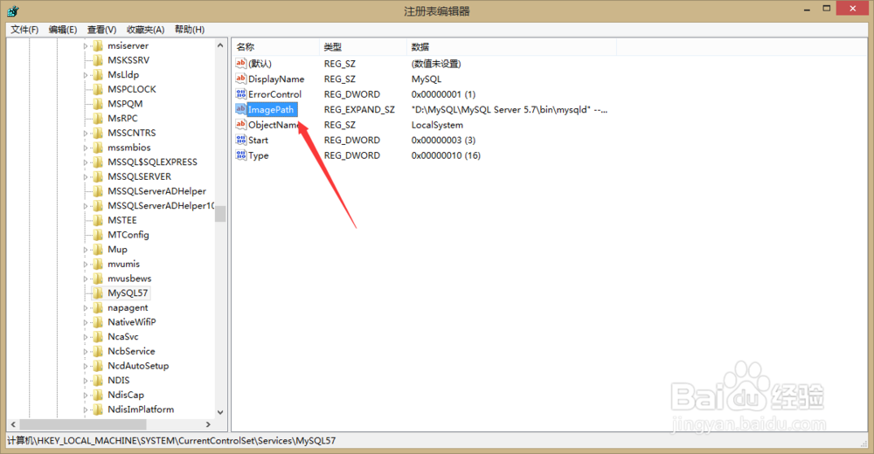Click the DWORD icon beside Start value
The image size is (874, 454).
tap(241, 140)
